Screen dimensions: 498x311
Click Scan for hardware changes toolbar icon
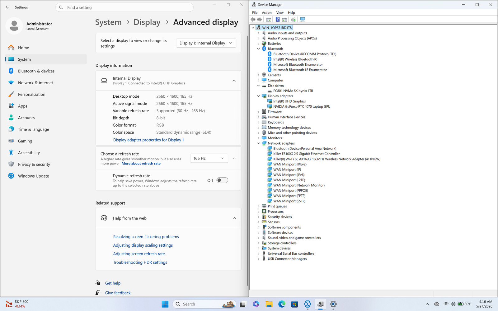(303, 20)
